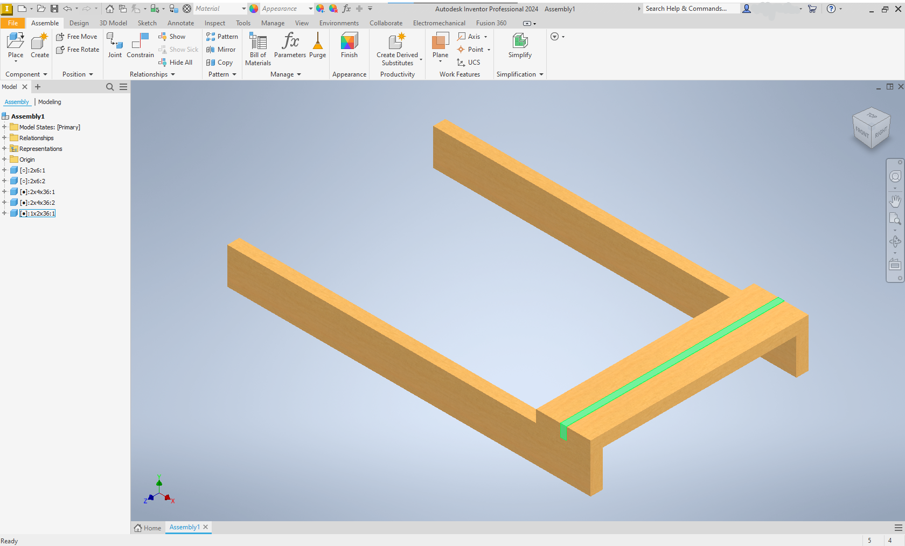905x546 pixels.
Task: Switch browser to Modeling view
Action: tap(50, 102)
